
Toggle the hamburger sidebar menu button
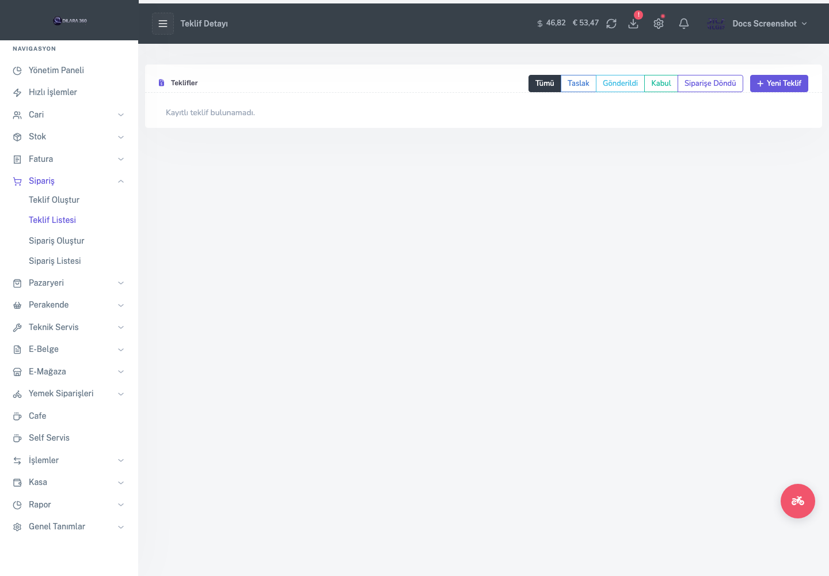[x=163, y=24]
